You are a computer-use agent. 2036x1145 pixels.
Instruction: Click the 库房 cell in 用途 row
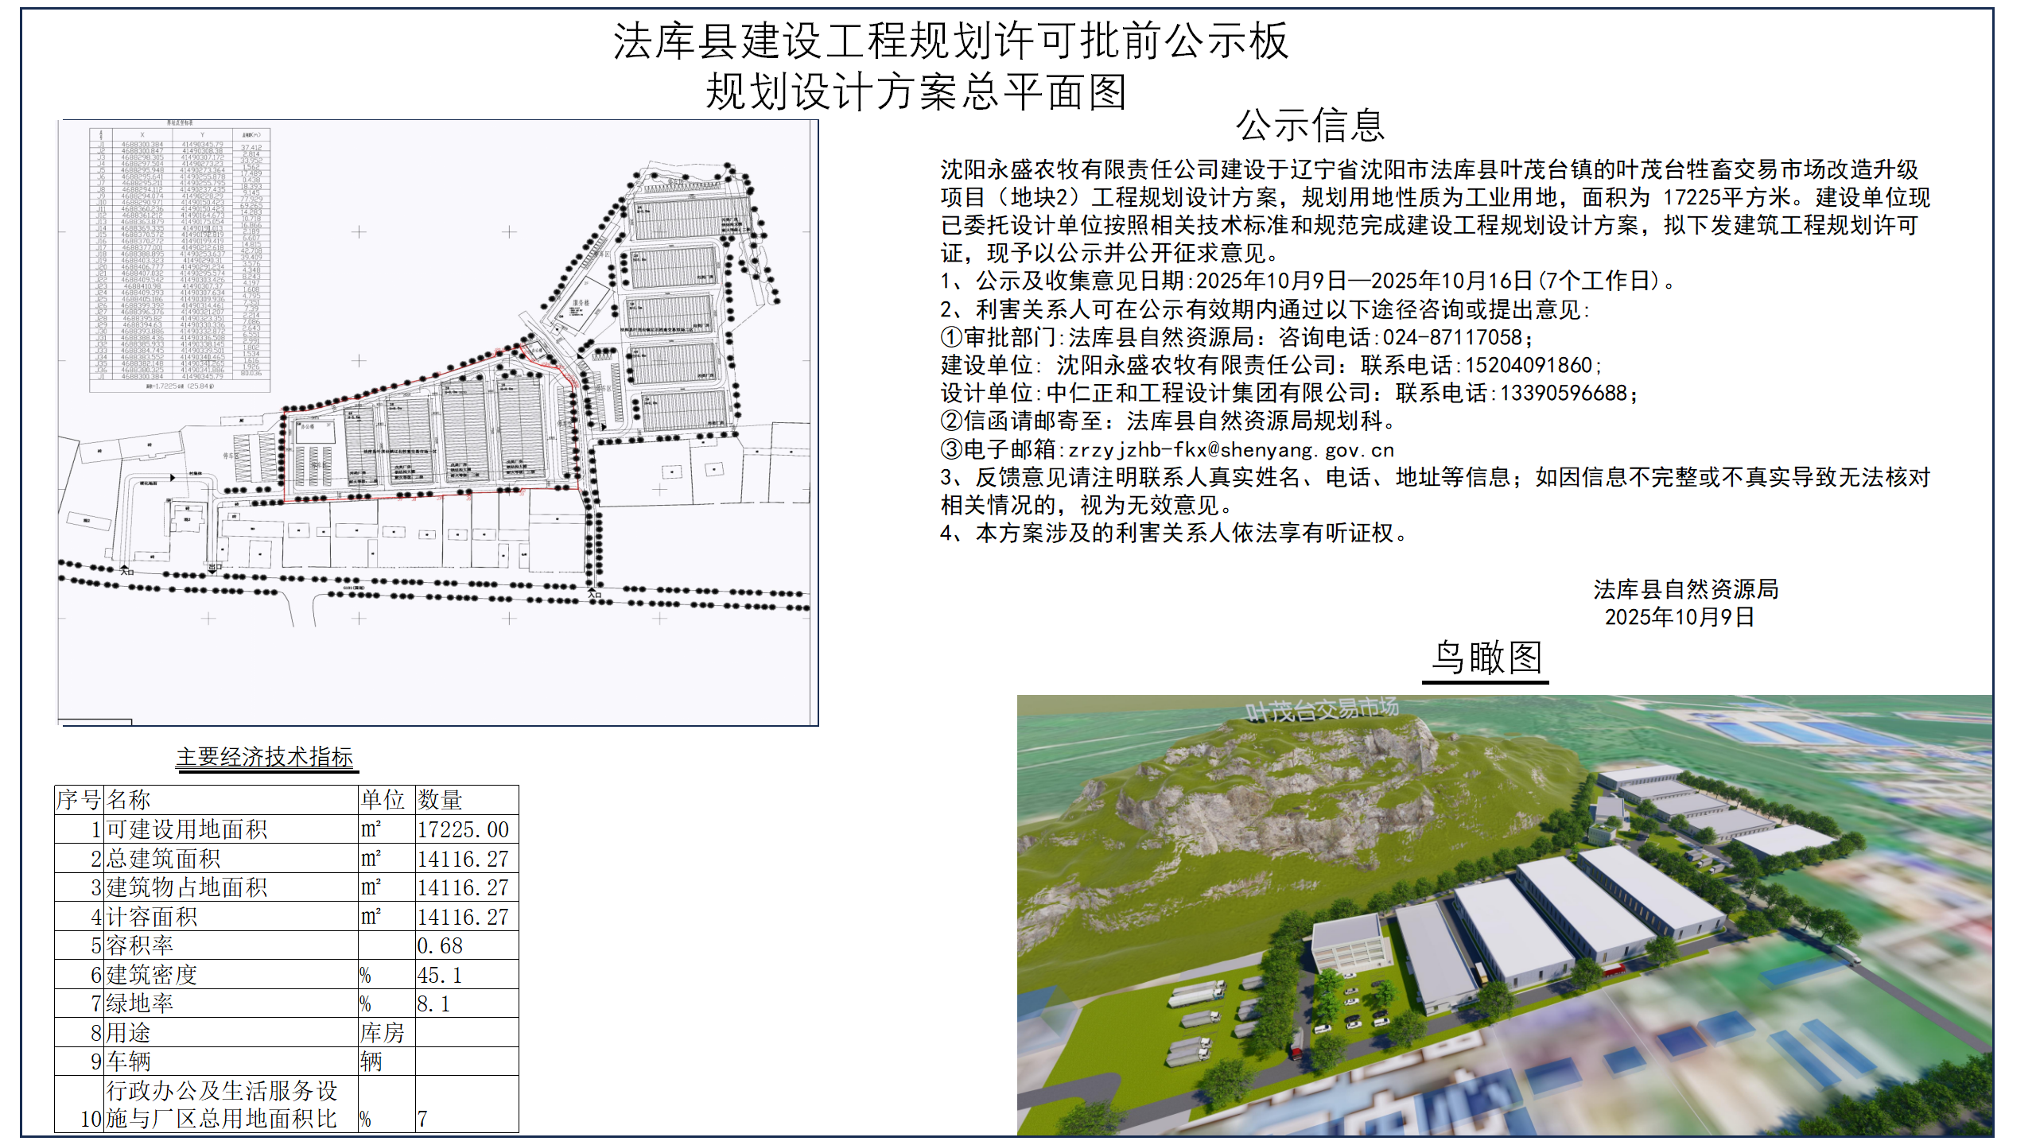[x=383, y=1033]
